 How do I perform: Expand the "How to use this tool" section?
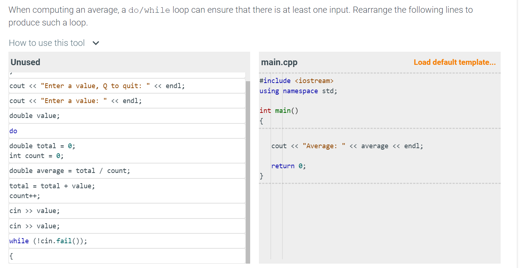[47, 43]
